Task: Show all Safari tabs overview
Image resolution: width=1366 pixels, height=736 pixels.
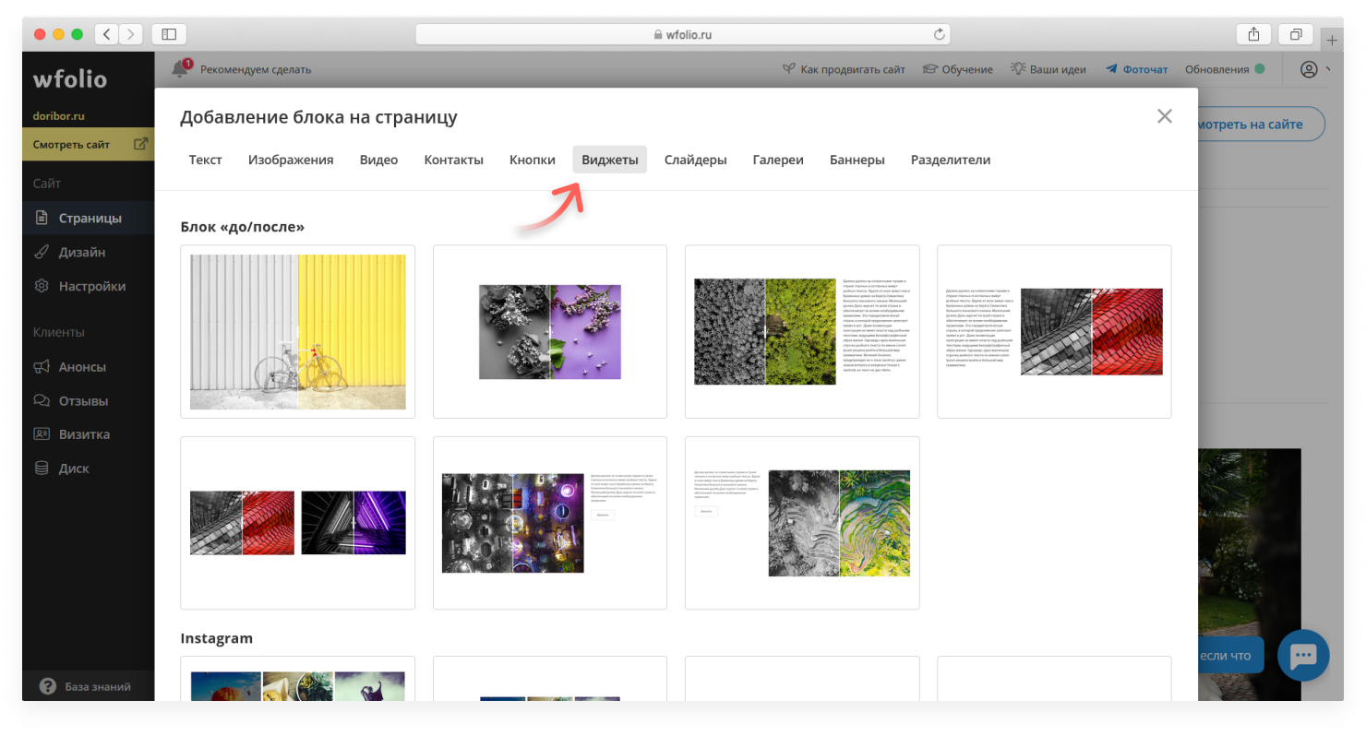Action: [x=1296, y=34]
